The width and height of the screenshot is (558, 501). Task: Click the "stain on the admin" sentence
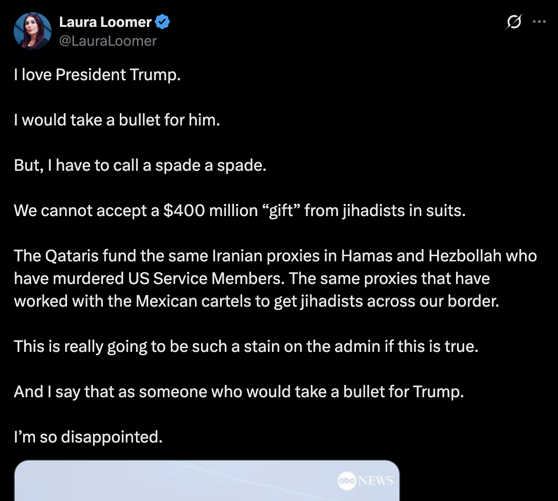coord(246,346)
